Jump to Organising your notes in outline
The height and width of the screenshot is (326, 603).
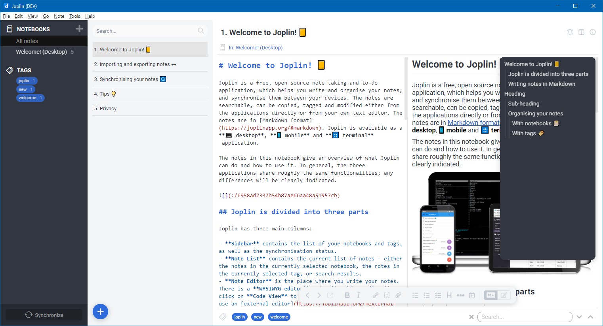click(536, 113)
